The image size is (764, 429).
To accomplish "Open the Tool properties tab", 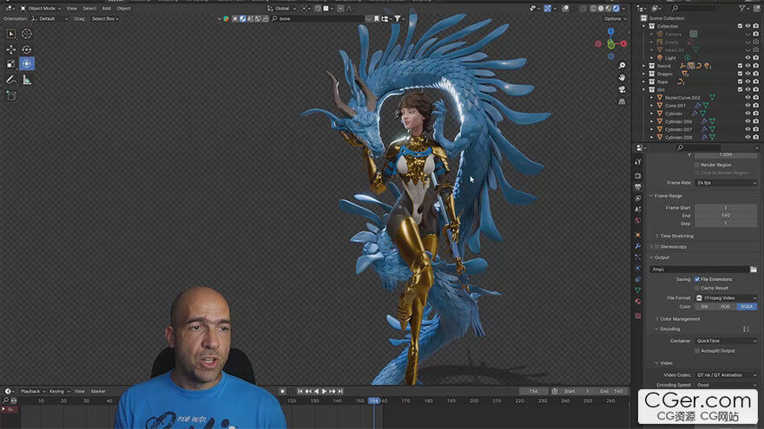I will pyautogui.click(x=638, y=161).
